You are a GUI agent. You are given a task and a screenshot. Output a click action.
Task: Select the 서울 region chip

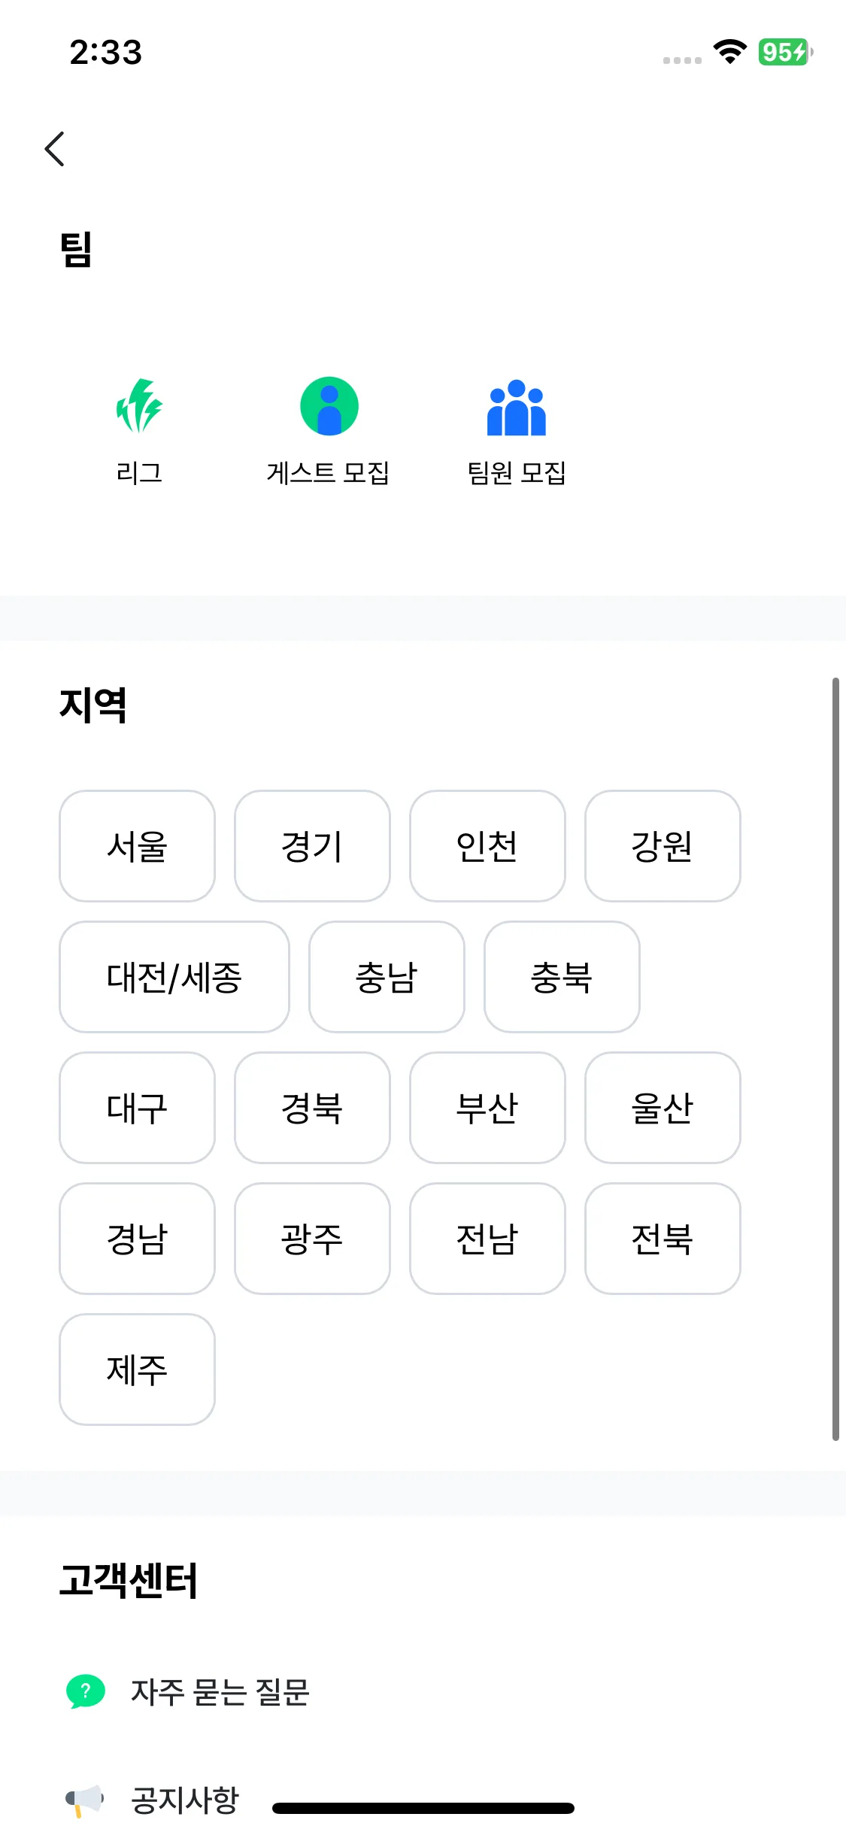tap(137, 846)
